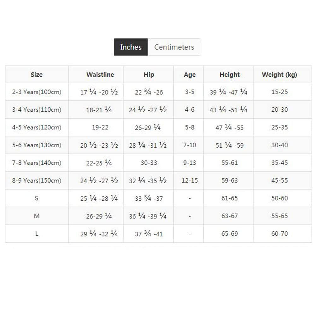Click the 65-69 height cell
The height and width of the screenshot is (316, 316).
(230, 234)
